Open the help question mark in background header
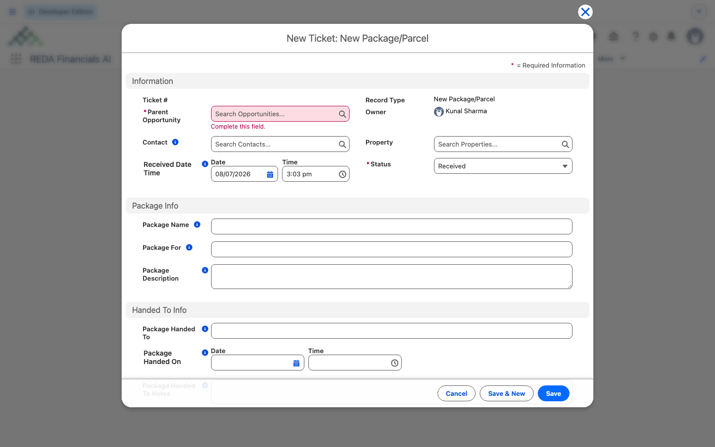This screenshot has width=715, height=447. point(636,36)
